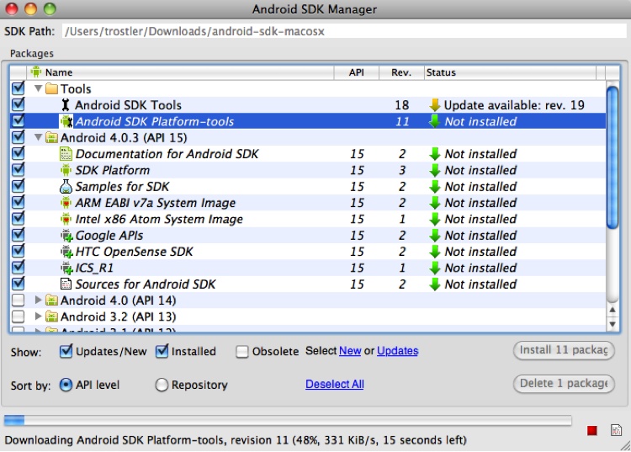The width and height of the screenshot is (631, 452).
Task: Click the Android 4.0 (API 14) folder icon
Action: [x=51, y=300]
